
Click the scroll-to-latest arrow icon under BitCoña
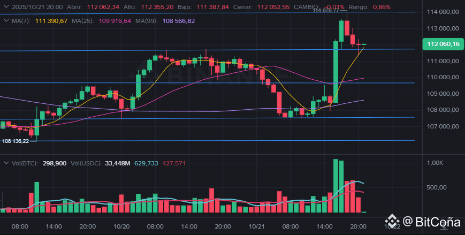tap(444, 226)
